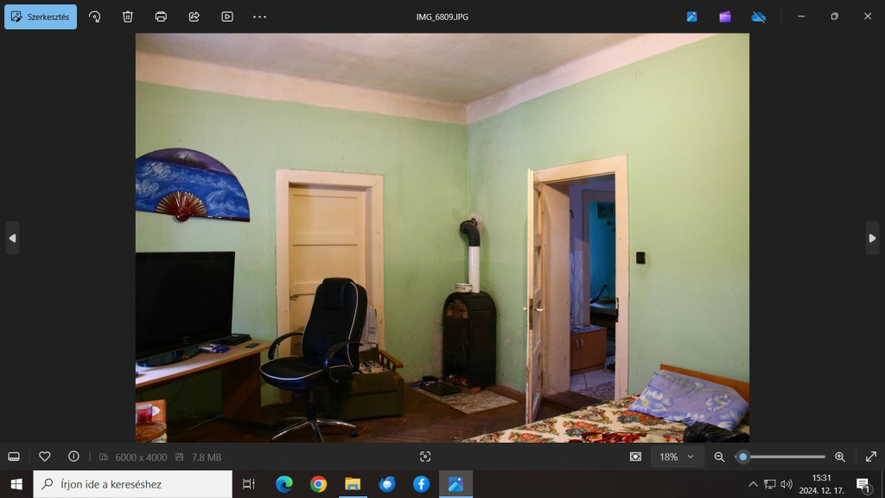This screenshot has width=885, height=498.
Task: Click the Szerkesztés edit button
Action: click(41, 16)
